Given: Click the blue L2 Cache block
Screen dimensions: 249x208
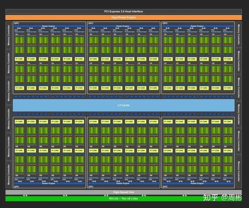Looking at the screenshot, I should 123,105.
